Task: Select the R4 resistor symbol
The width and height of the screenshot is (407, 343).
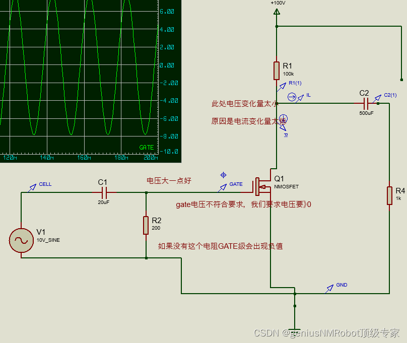Action: [389, 195]
